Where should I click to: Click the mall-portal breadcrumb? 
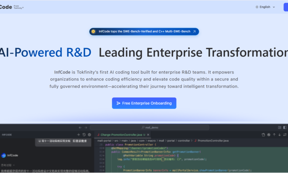[104, 141]
